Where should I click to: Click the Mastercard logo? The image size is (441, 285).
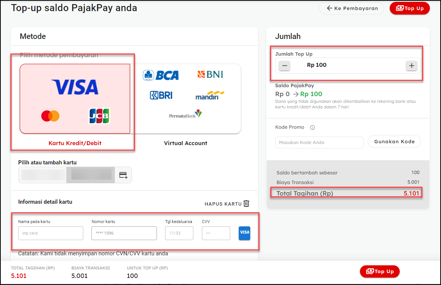(50, 116)
